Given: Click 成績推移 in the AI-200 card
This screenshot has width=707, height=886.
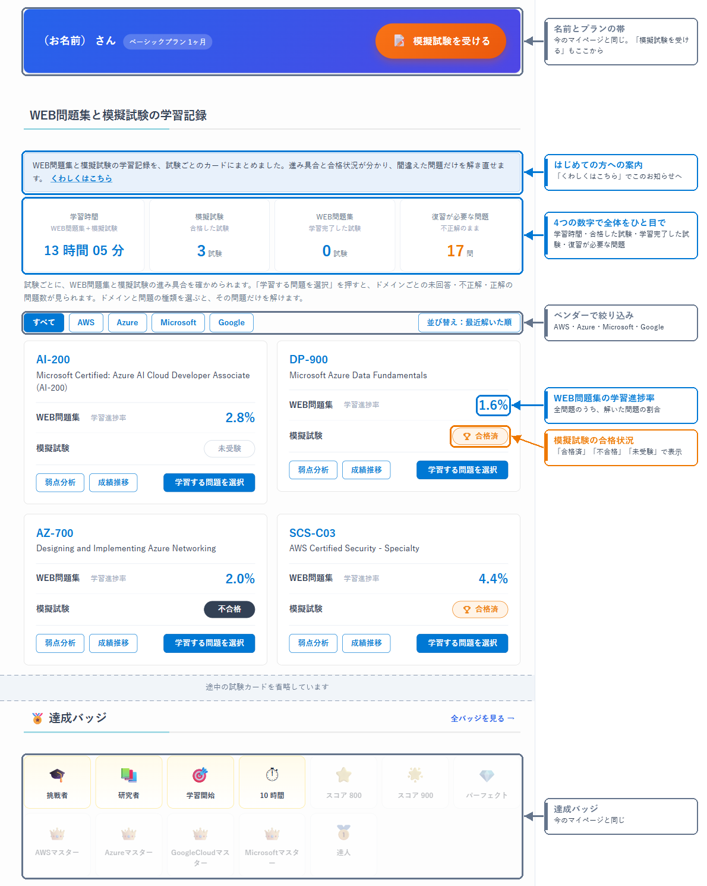Looking at the screenshot, I should tap(113, 482).
